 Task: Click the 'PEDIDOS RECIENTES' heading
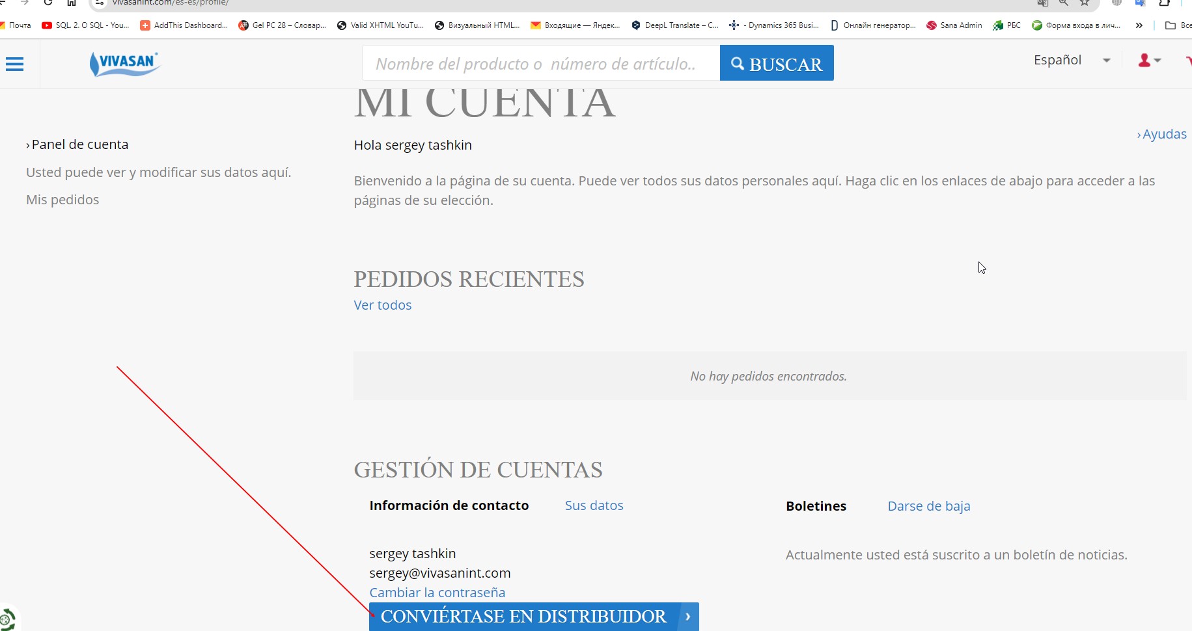(469, 279)
